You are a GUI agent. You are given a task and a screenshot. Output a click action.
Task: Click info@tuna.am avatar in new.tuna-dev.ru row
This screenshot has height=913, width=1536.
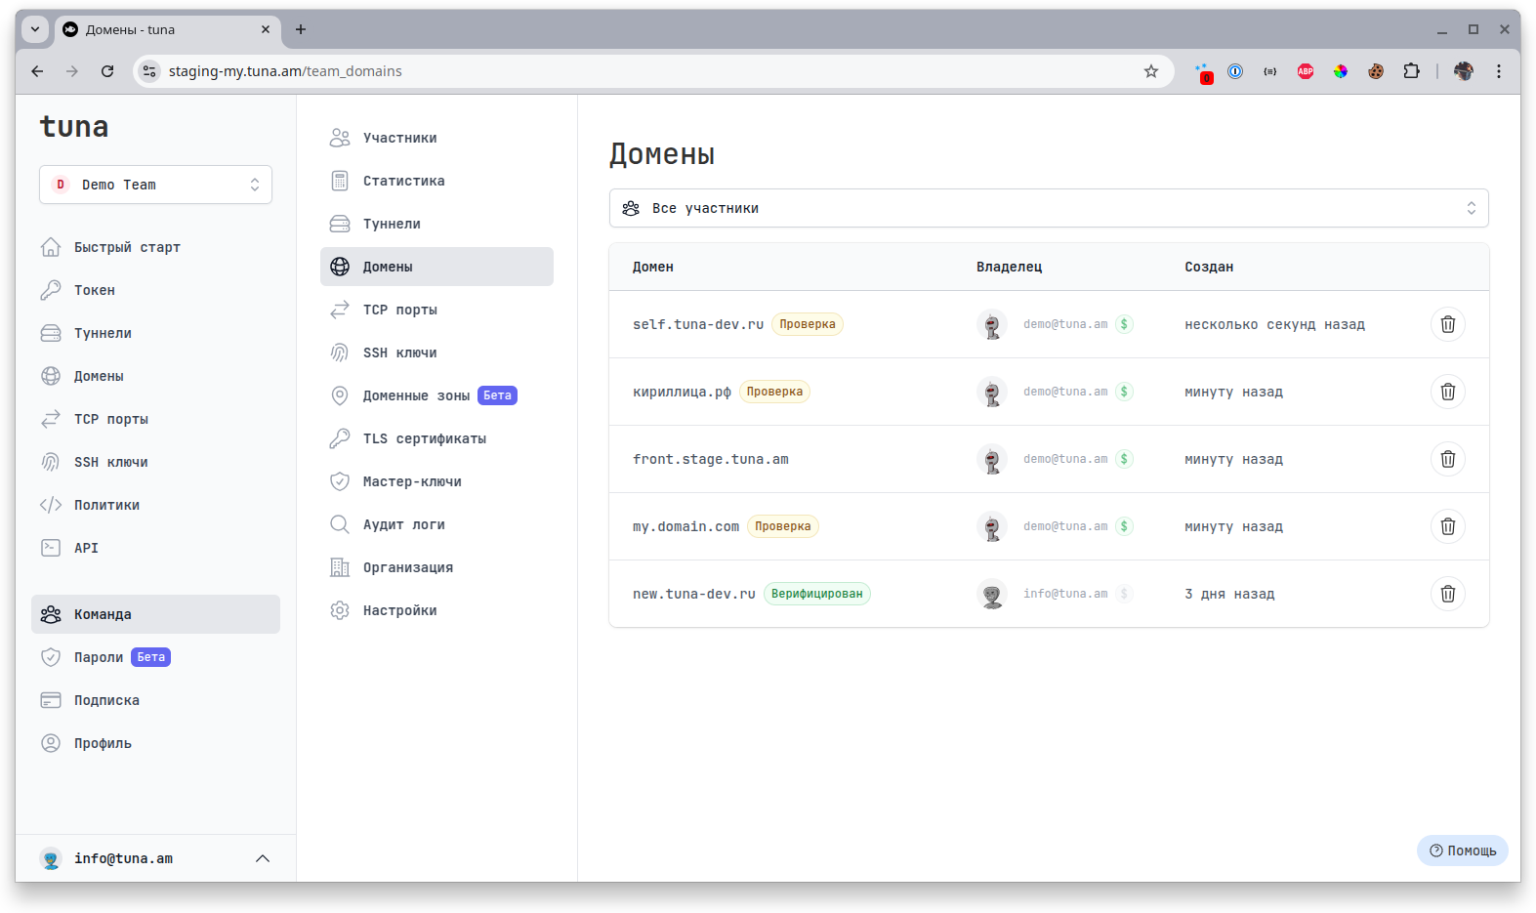(992, 594)
